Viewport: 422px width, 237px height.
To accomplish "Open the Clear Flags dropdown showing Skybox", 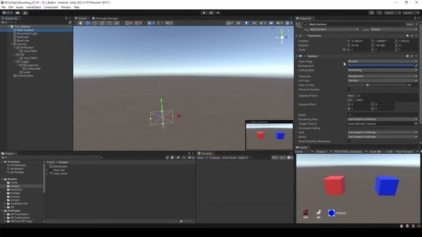I will (382, 61).
